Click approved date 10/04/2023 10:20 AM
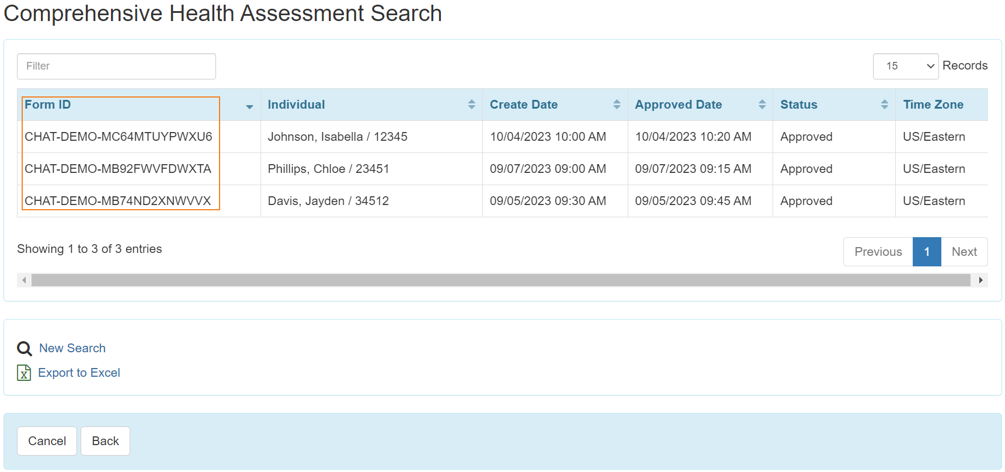Image resolution: width=1005 pixels, height=472 pixels. pyautogui.click(x=693, y=137)
